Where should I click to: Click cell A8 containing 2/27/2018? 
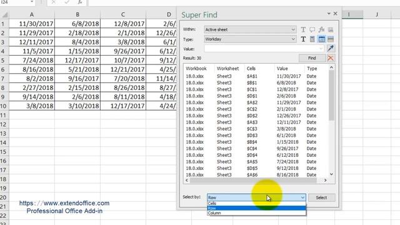[32, 87]
